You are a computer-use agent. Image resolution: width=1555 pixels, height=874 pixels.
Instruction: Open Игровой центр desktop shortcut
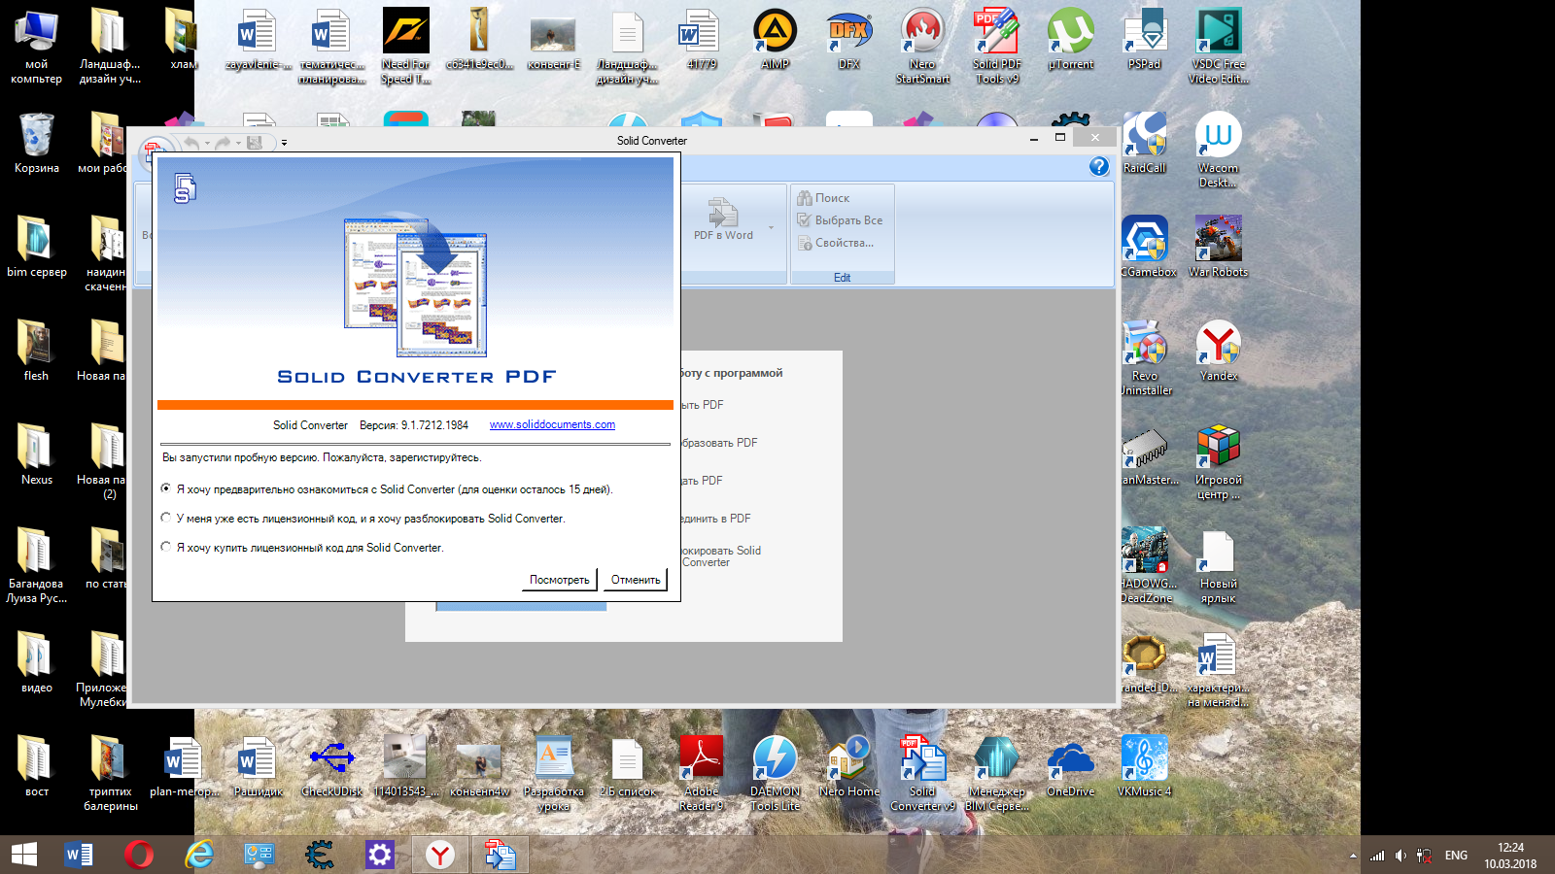[x=1218, y=461]
